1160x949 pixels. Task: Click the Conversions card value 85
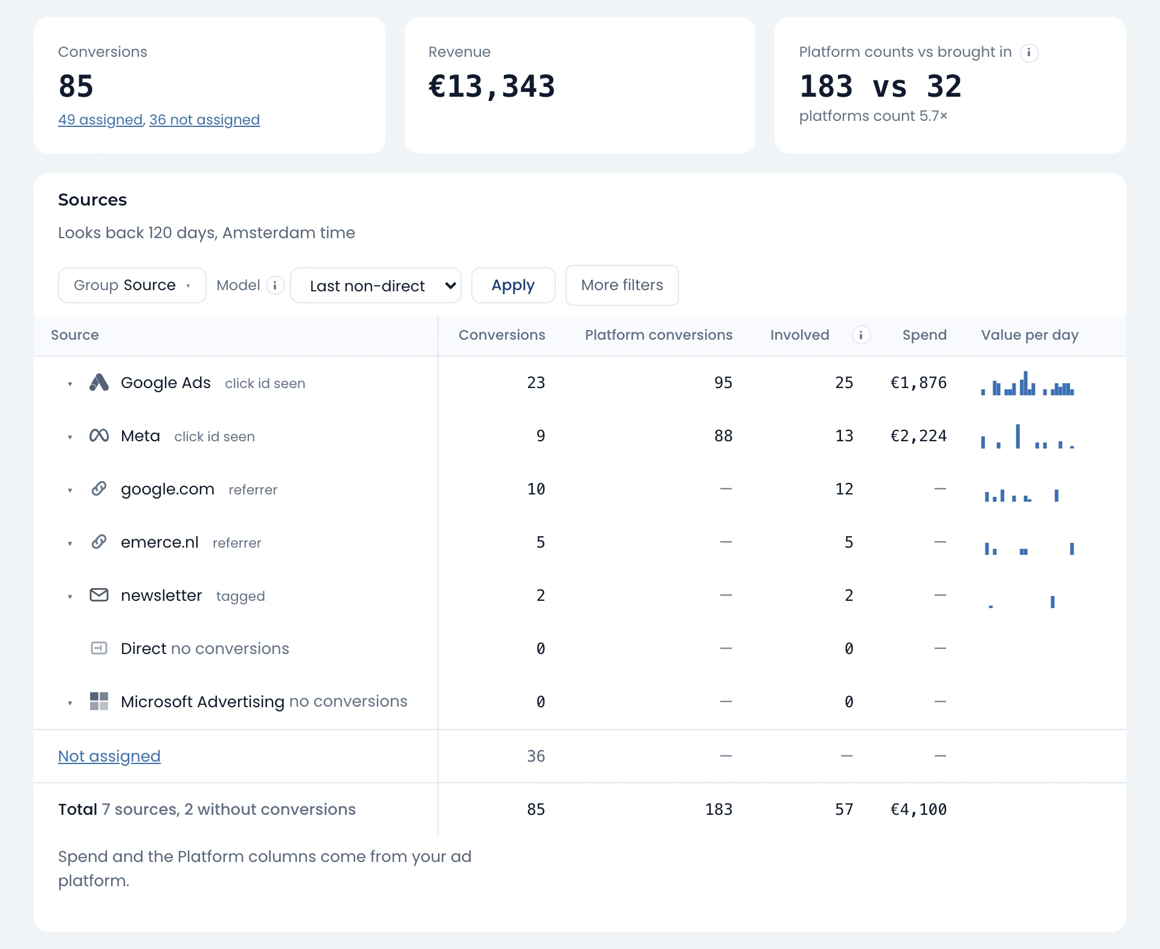coord(76,86)
